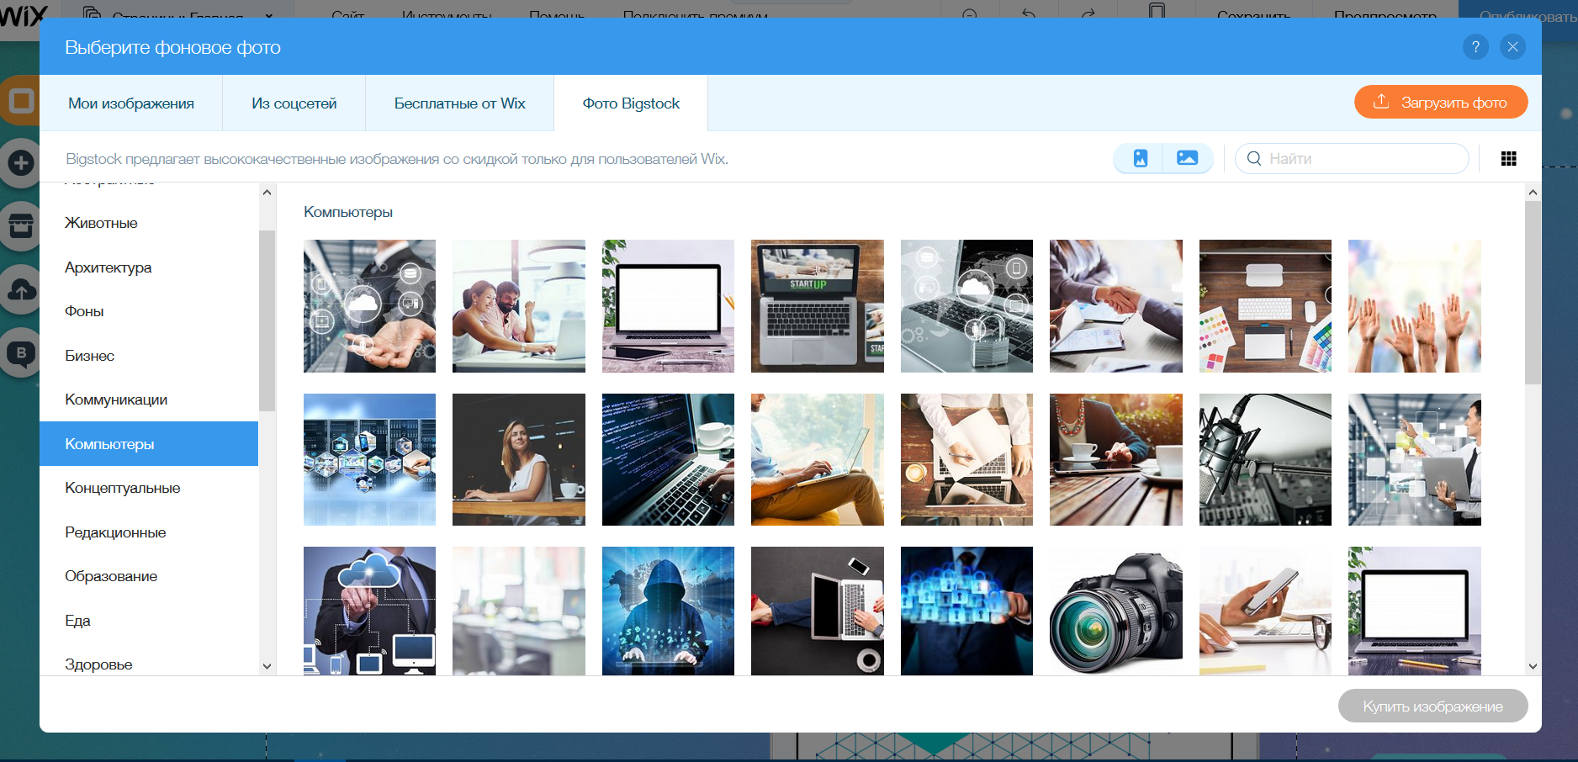Click image gallery scroll down arrow
This screenshot has height=762, width=1578.
click(x=1533, y=666)
